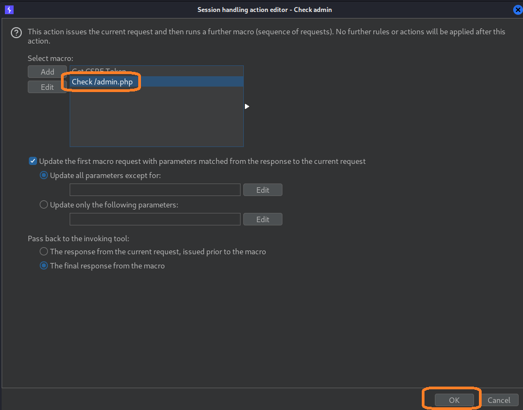Choose 'Update only the following parameters'
The height and width of the screenshot is (410, 523).
click(x=44, y=204)
